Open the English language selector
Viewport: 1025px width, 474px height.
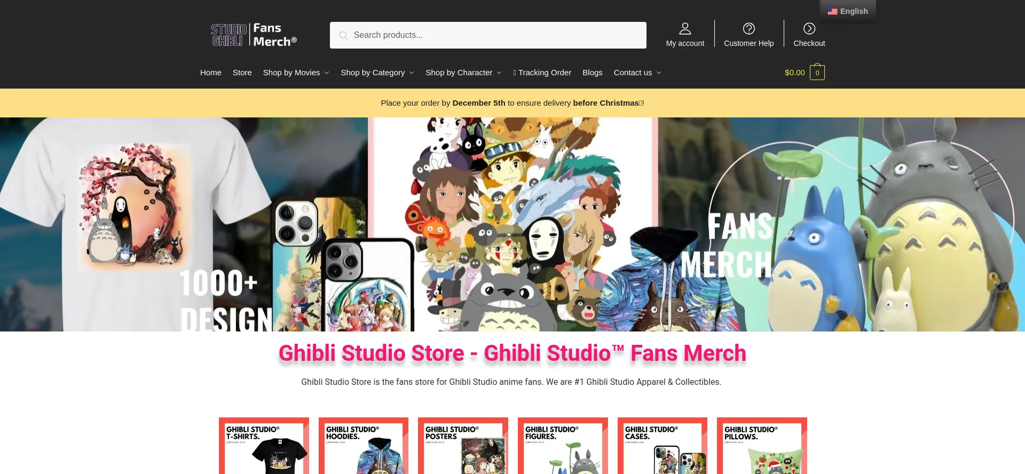[848, 11]
